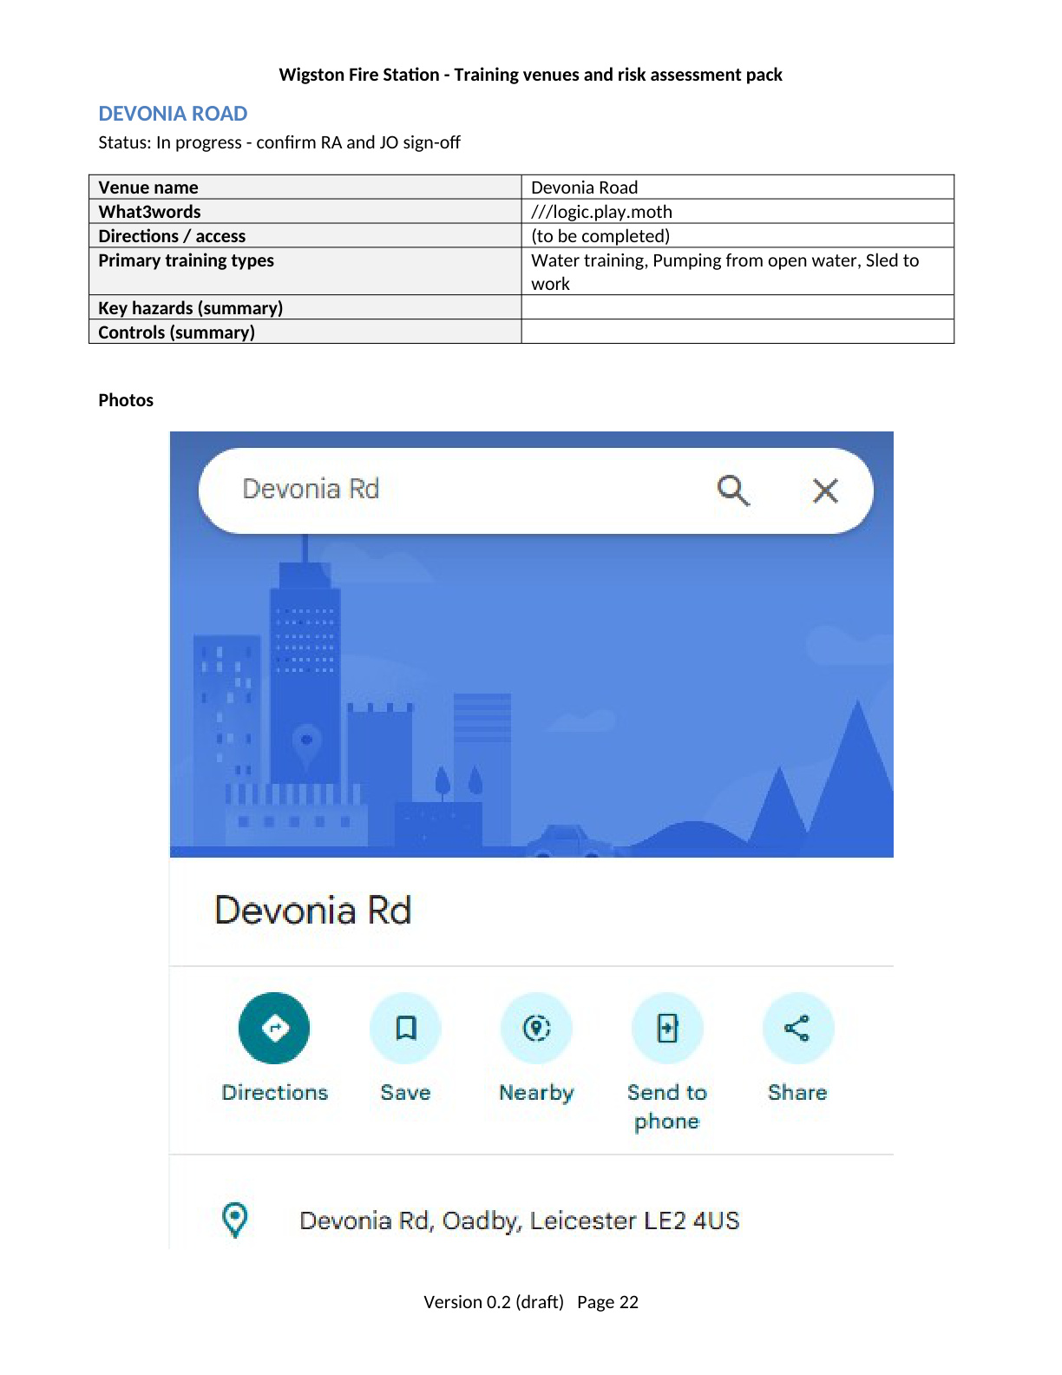Click the ///logic.play.moth What3words value
Viewport: 1062px width, 1375px height.
pos(601,212)
